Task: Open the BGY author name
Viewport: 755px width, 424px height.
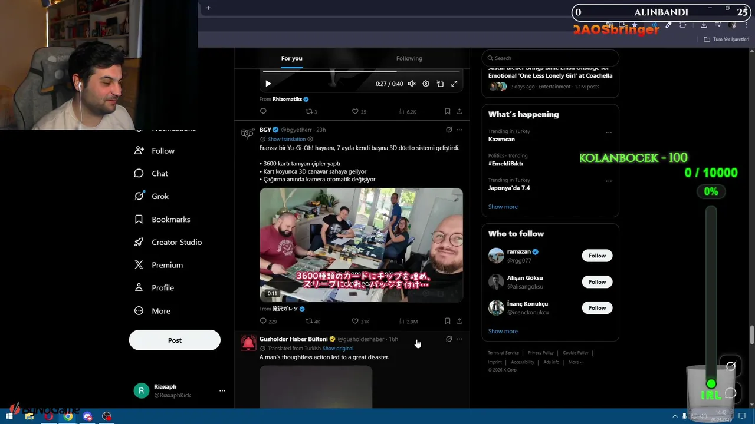Action: point(265,130)
